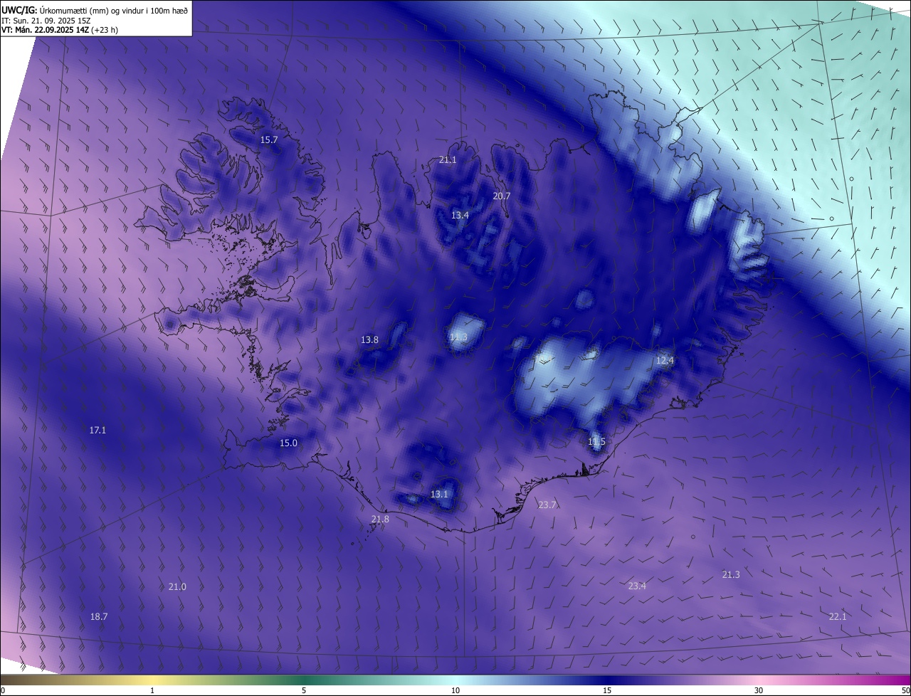This screenshot has width=911, height=696.
Task: Select the 13.4 value label
Action: 460,215
